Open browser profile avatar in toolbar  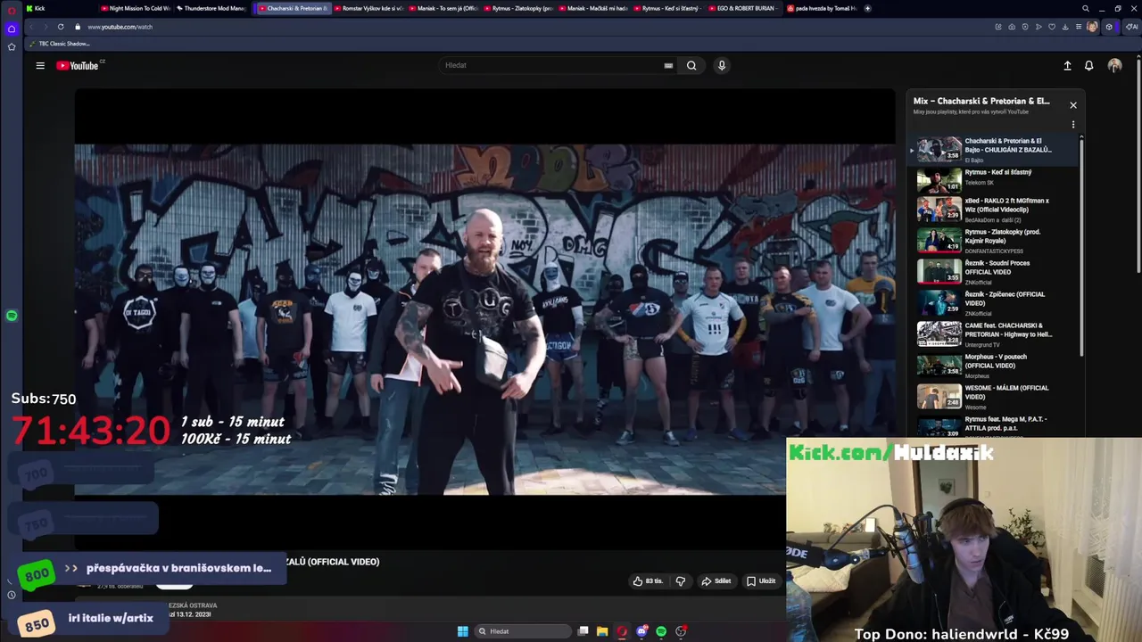click(x=1092, y=27)
